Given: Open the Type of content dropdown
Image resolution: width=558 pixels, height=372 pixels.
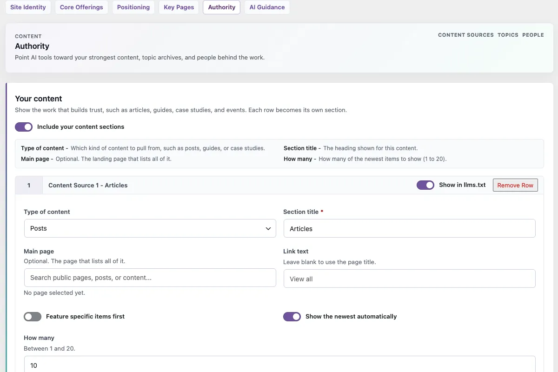Looking at the screenshot, I should click(x=150, y=228).
